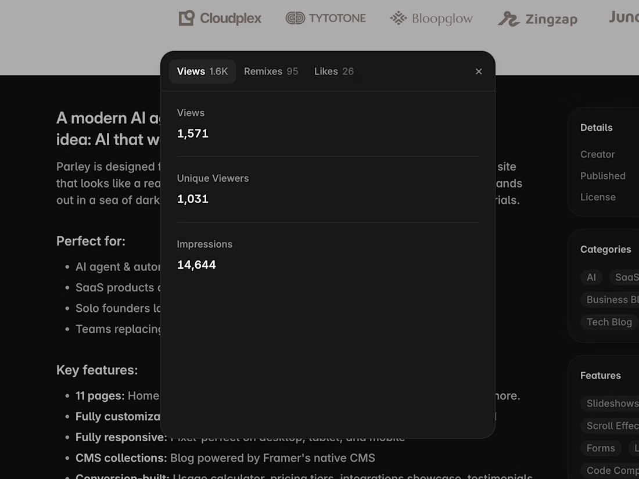
Task: Click the Impressions label
Action: point(204,244)
